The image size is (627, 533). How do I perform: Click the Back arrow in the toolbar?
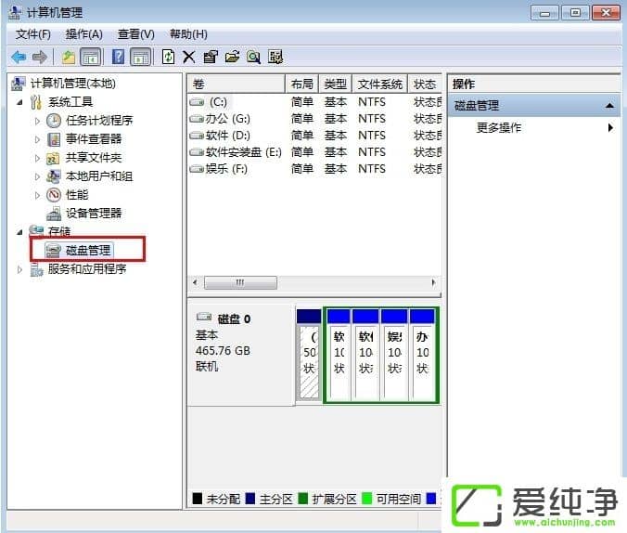[x=18, y=58]
